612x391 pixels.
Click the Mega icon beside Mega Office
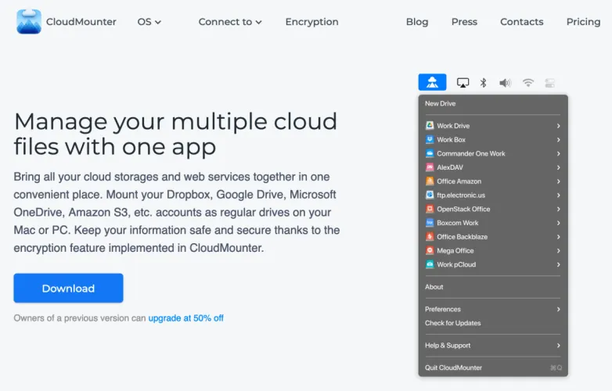[430, 251]
